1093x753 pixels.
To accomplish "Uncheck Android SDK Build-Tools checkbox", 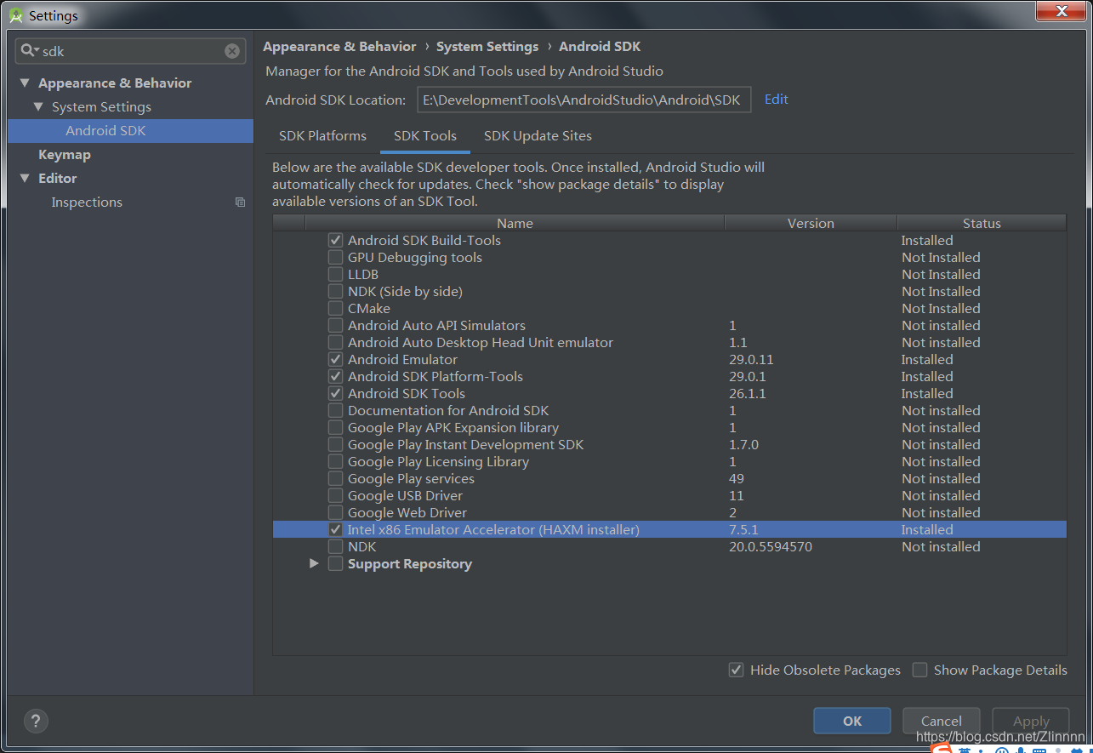I will tap(336, 241).
